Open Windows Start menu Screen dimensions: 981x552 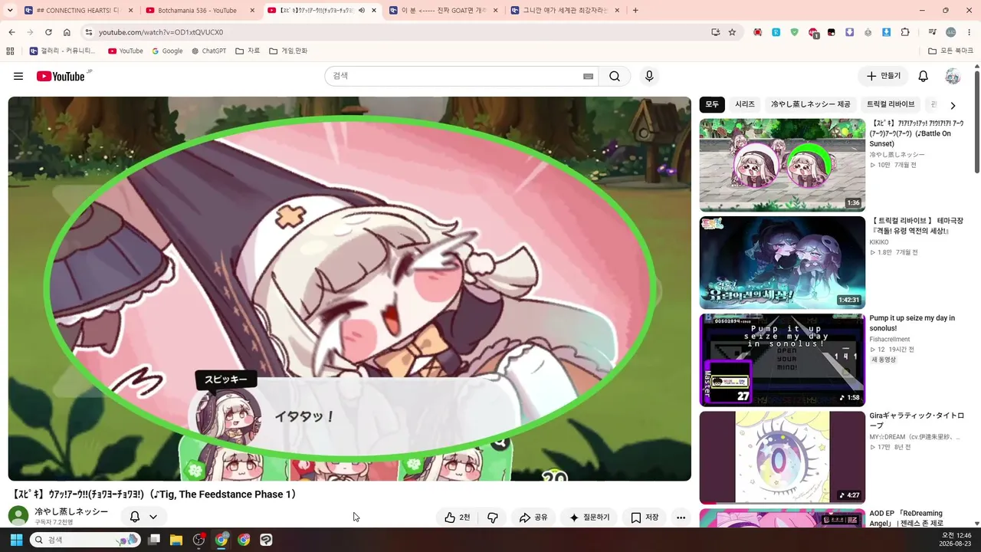pos(16,540)
